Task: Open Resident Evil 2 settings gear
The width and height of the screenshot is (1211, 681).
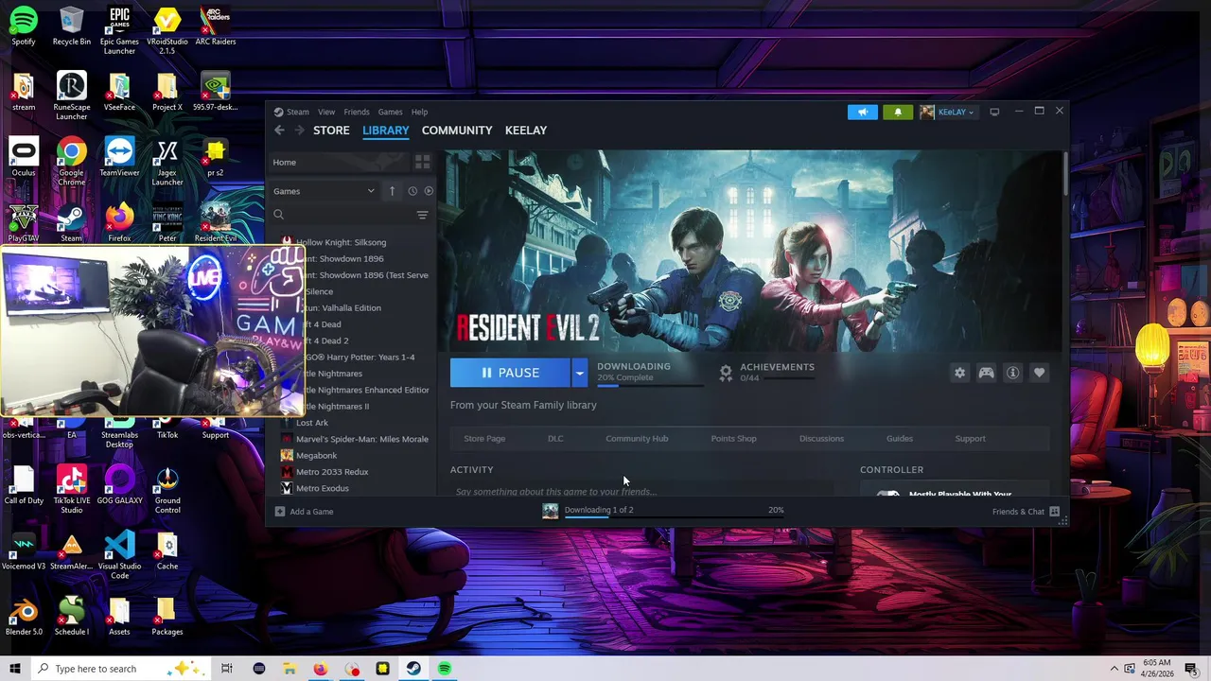Action: pos(959,373)
